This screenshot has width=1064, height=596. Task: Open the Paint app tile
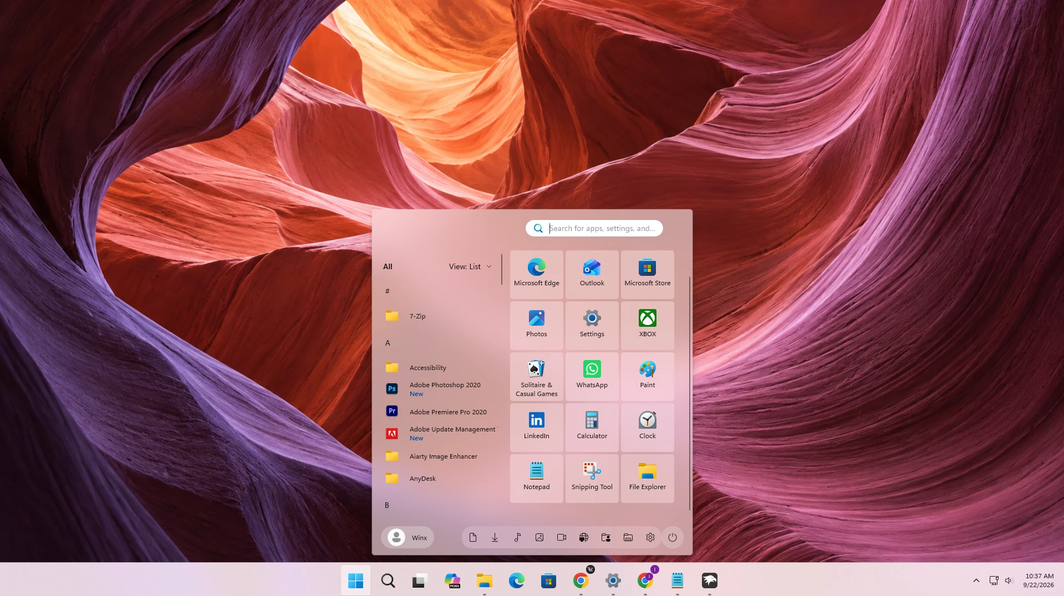[x=647, y=376]
